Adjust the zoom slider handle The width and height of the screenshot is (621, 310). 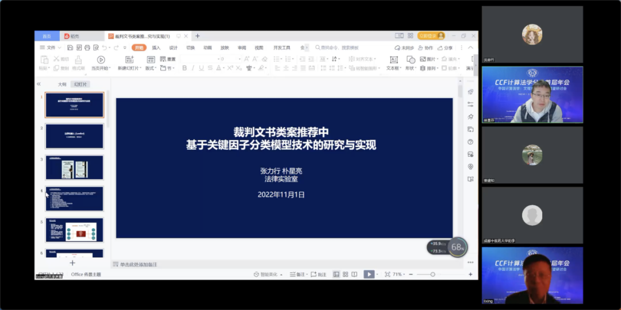click(432, 274)
